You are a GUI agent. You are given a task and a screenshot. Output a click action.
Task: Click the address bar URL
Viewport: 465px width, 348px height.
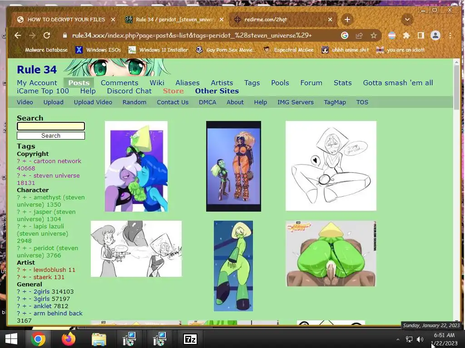[x=192, y=35]
